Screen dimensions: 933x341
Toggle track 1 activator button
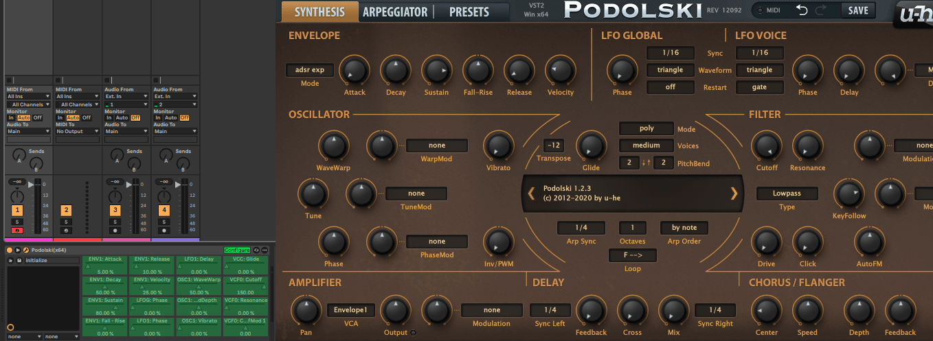pyautogui.click(x=17, y=210)
